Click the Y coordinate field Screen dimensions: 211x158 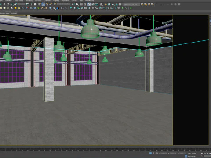point(173,154)
